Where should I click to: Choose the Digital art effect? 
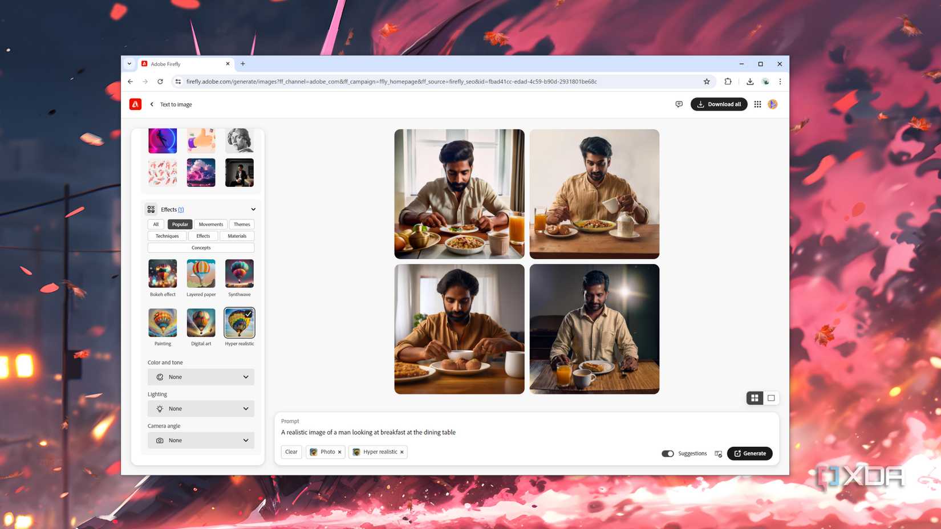[201, 323]
